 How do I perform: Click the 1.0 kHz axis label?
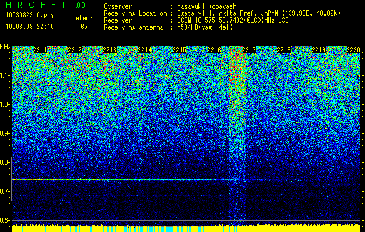[x=5, y=104]
